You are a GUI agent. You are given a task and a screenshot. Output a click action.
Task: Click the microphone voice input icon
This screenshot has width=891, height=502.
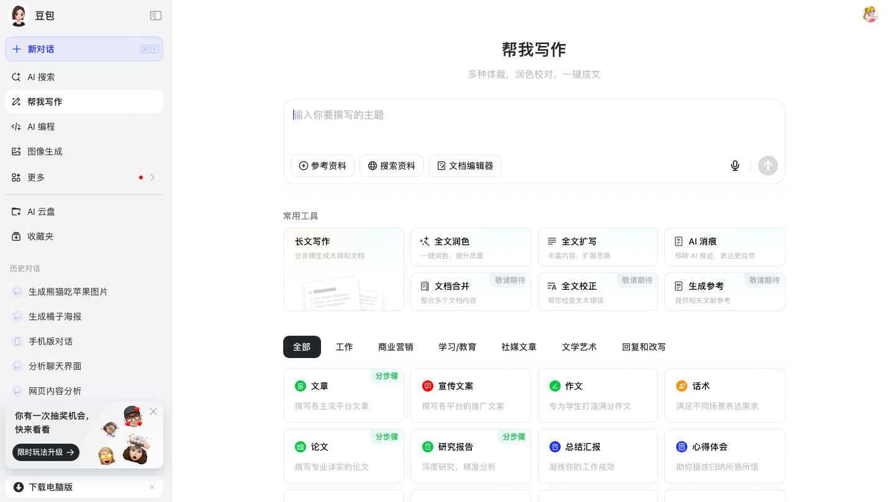point(735,166)
